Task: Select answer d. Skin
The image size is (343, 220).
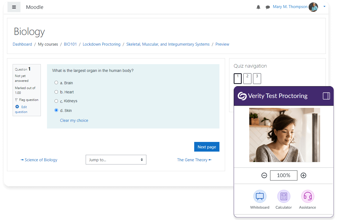Action: (x=56, y=110)
